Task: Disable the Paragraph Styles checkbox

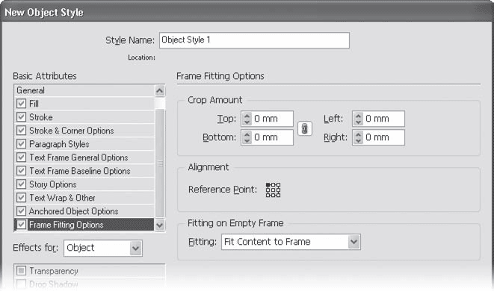Action: click(x=21, y=144)
